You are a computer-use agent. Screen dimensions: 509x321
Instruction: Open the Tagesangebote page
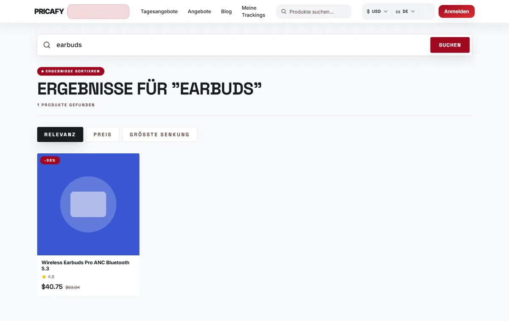tap(159, 11)
